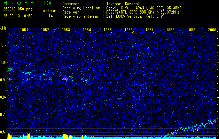This screenshot has height=139, width=219.
Task: Click time marker 2000
Action: pyautogui.click(x=212, y=30)
